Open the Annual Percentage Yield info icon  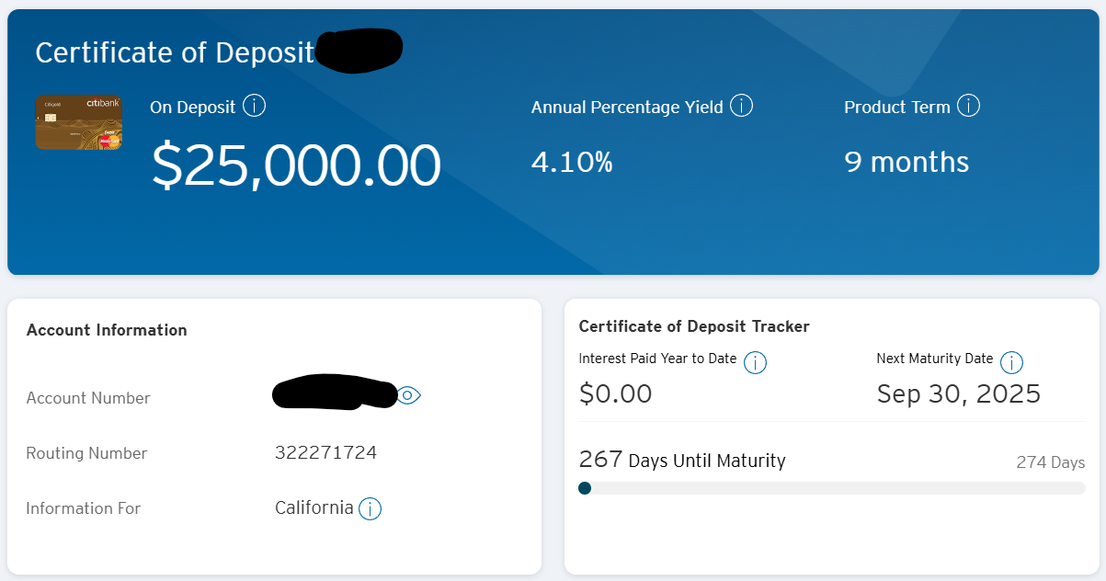(x=741, y=107)
